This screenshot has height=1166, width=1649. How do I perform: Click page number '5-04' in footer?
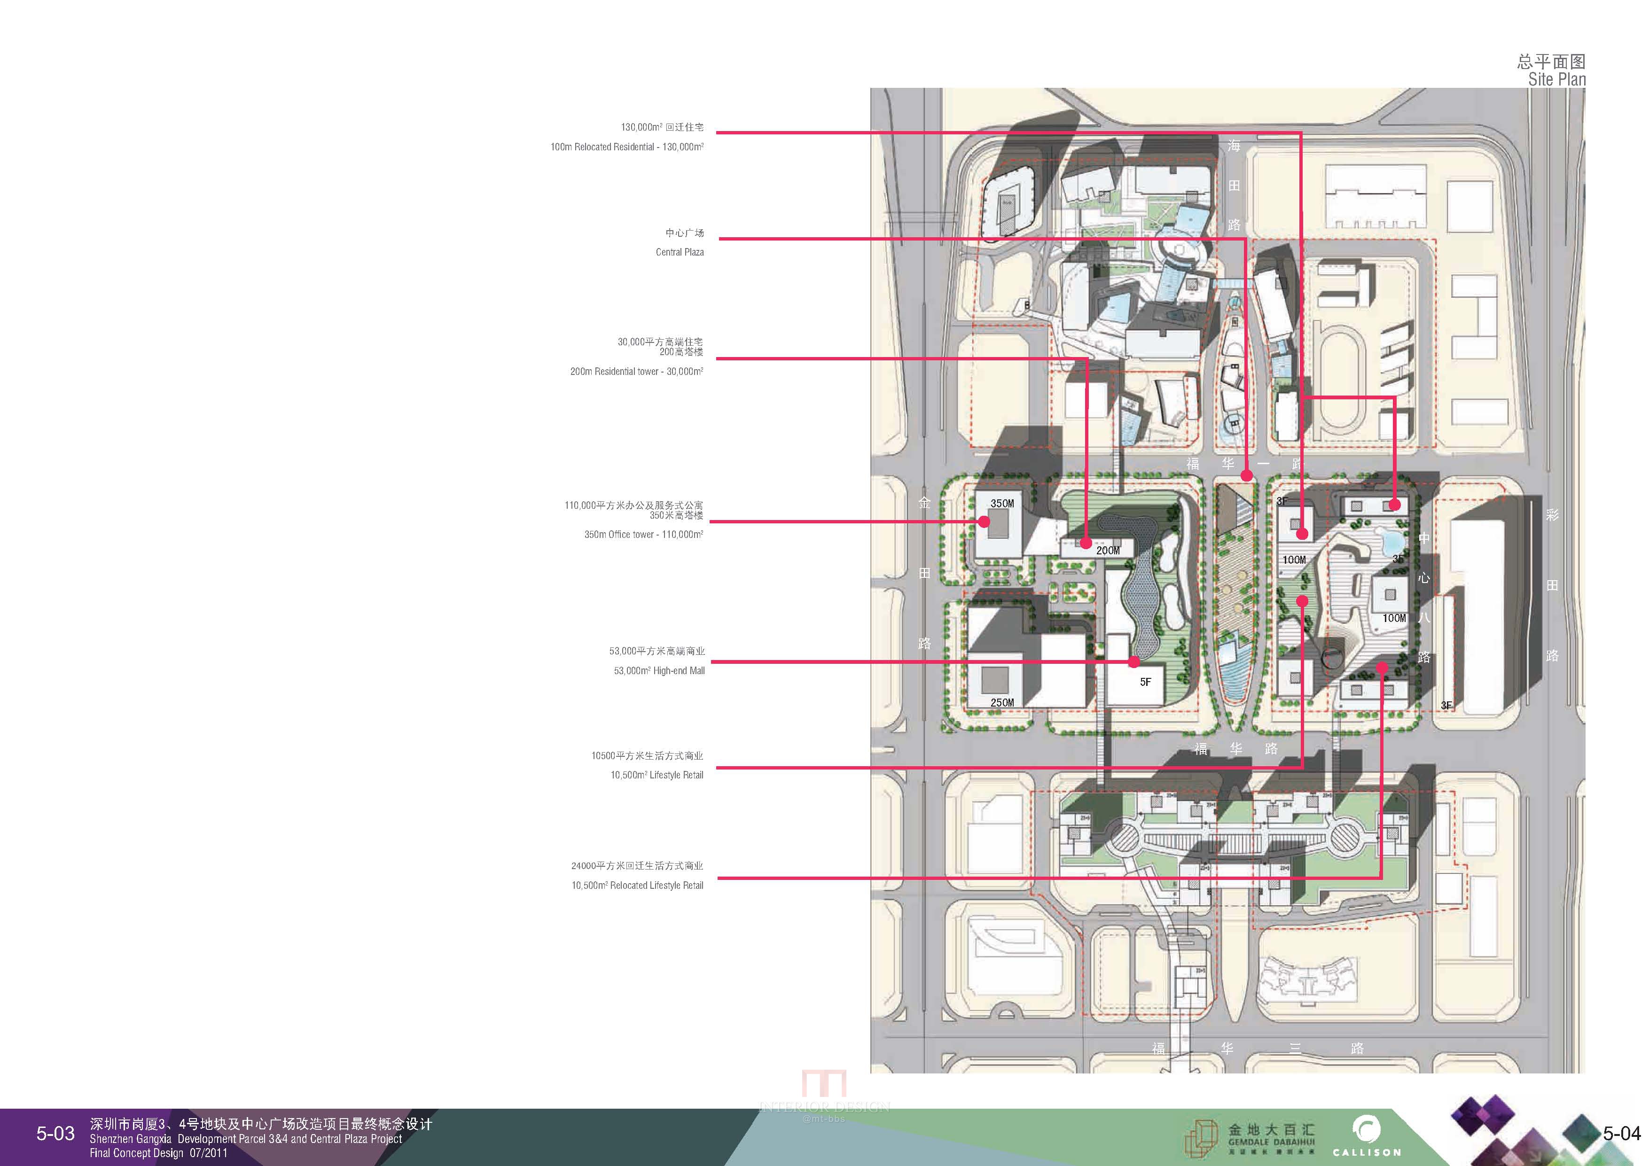click(1622, 1134)
